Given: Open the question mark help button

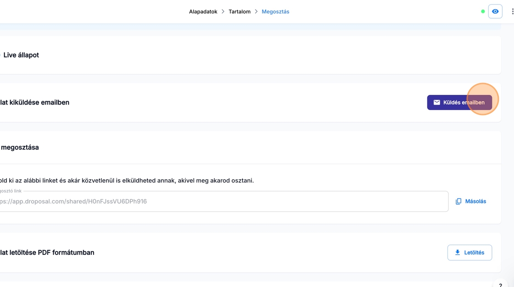Looking at the screenshot, I should click(x=500, y=284).
